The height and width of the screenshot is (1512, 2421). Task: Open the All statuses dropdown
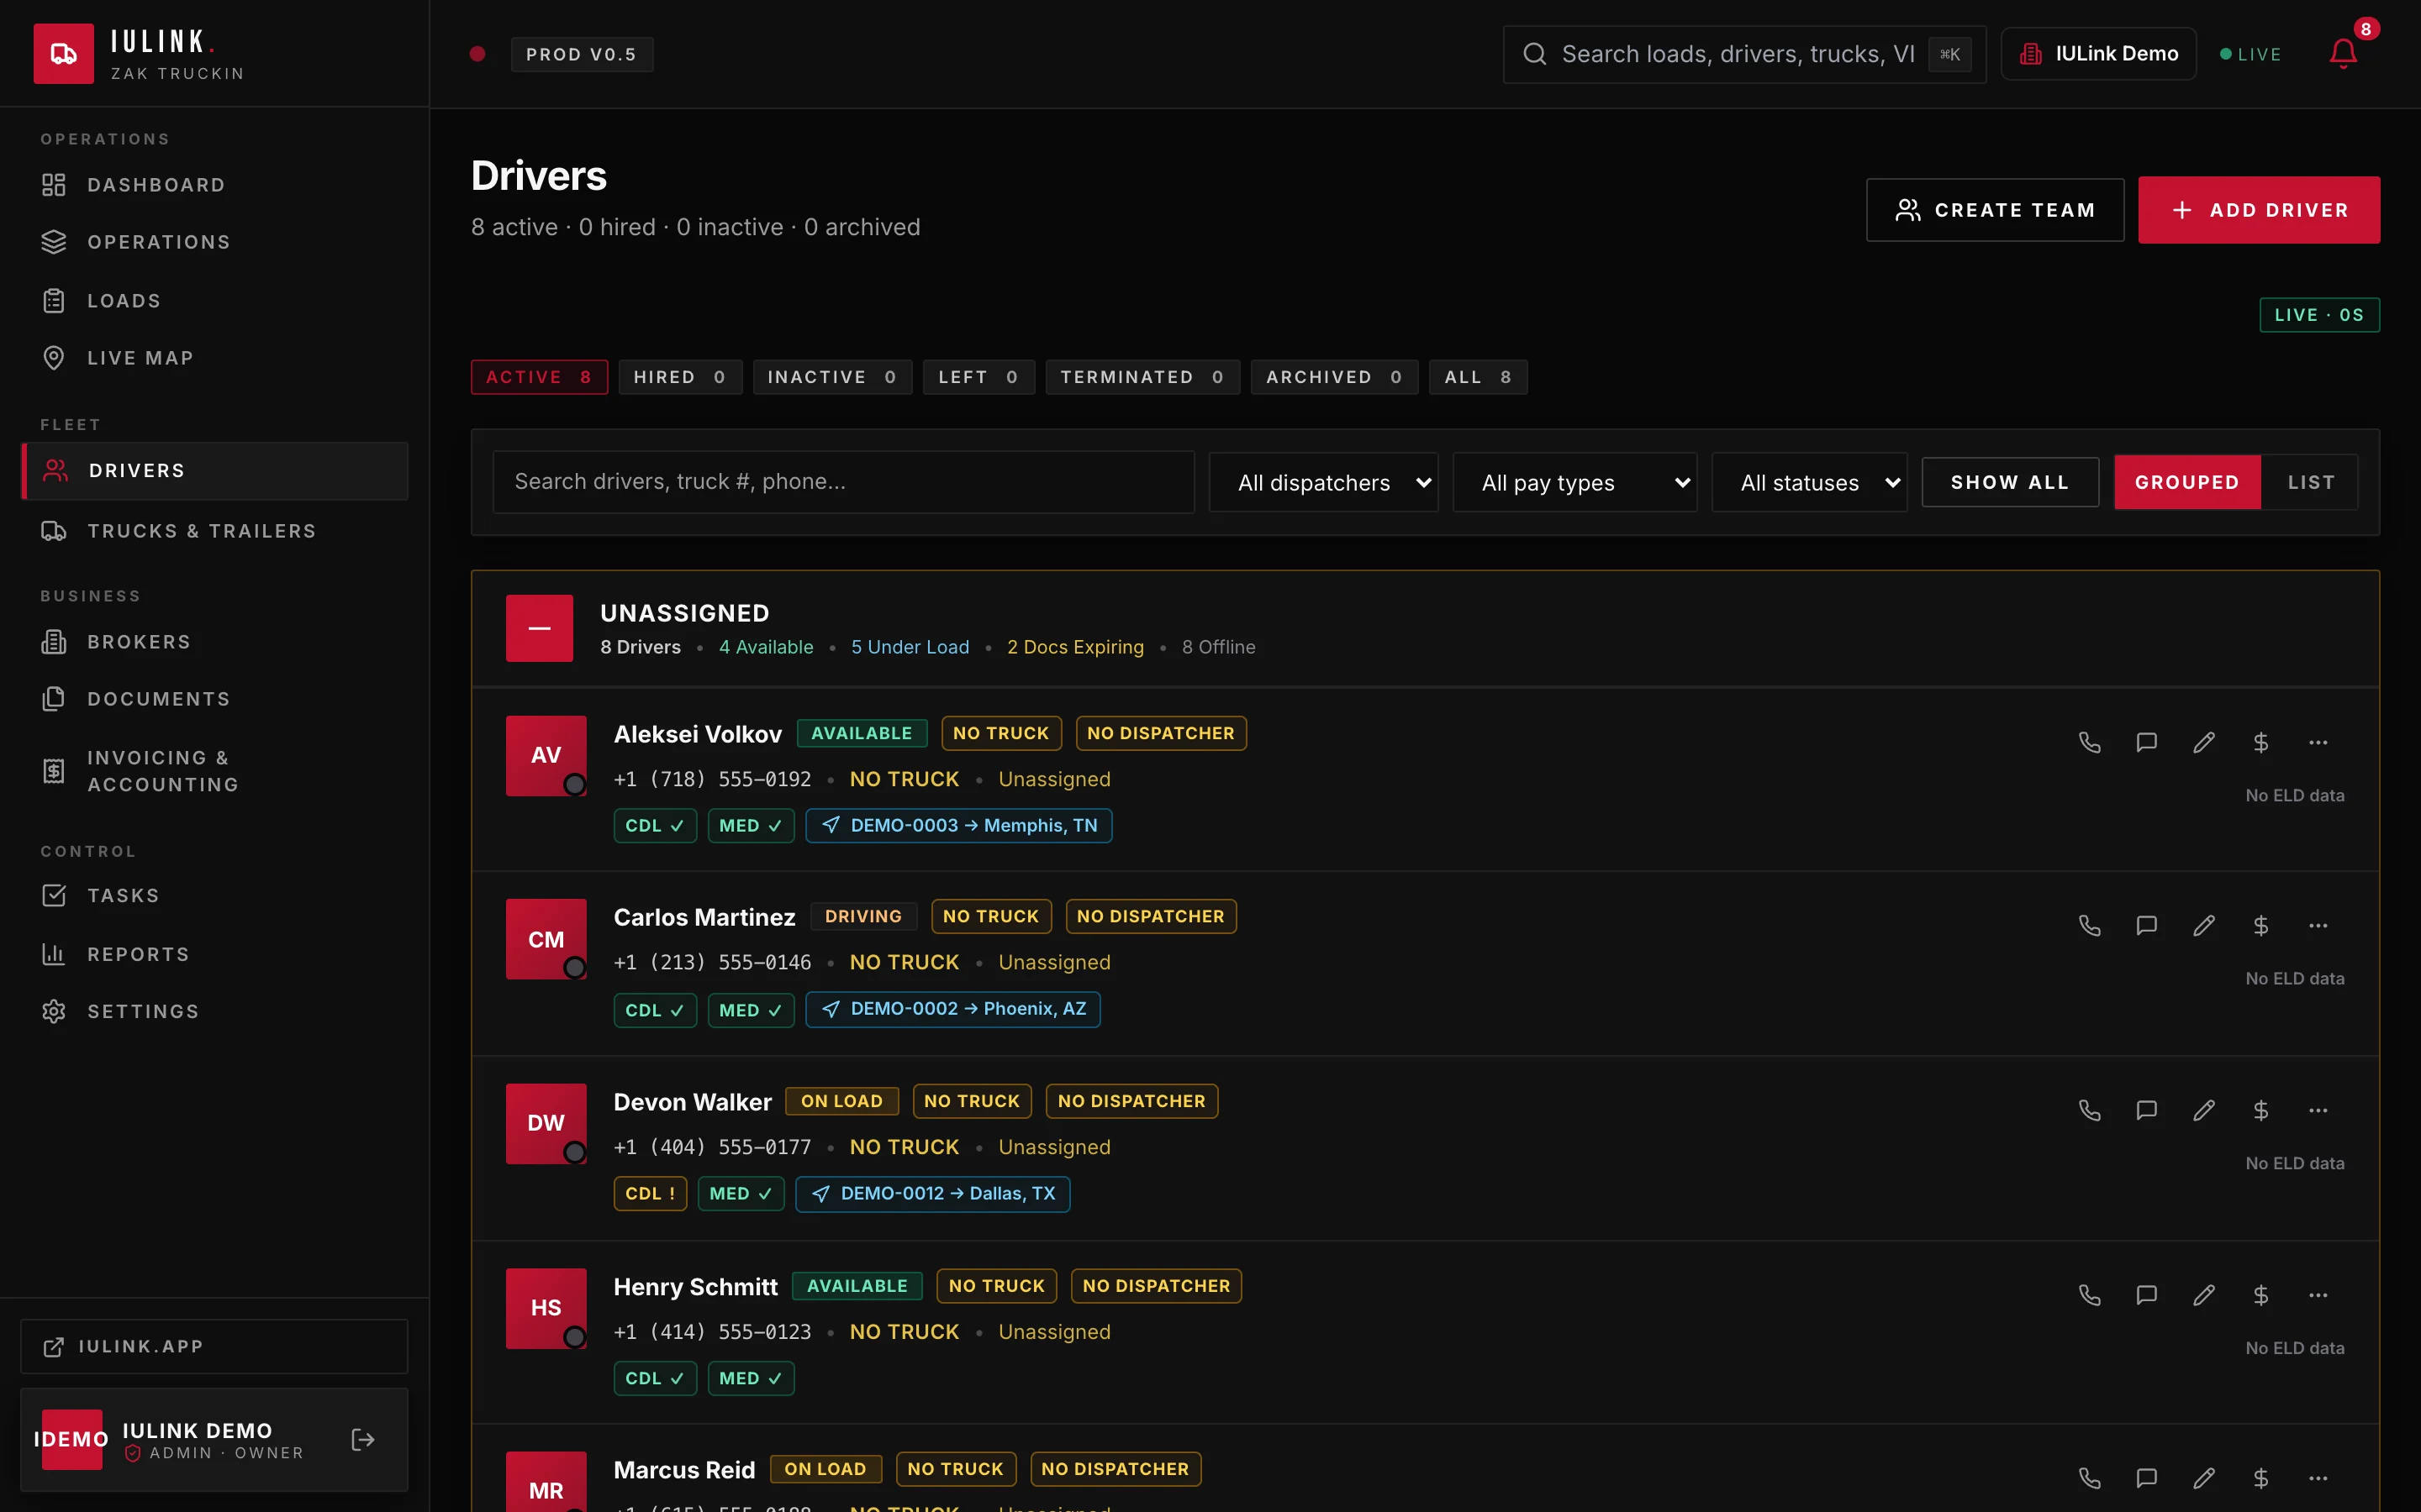(1809, 482)
